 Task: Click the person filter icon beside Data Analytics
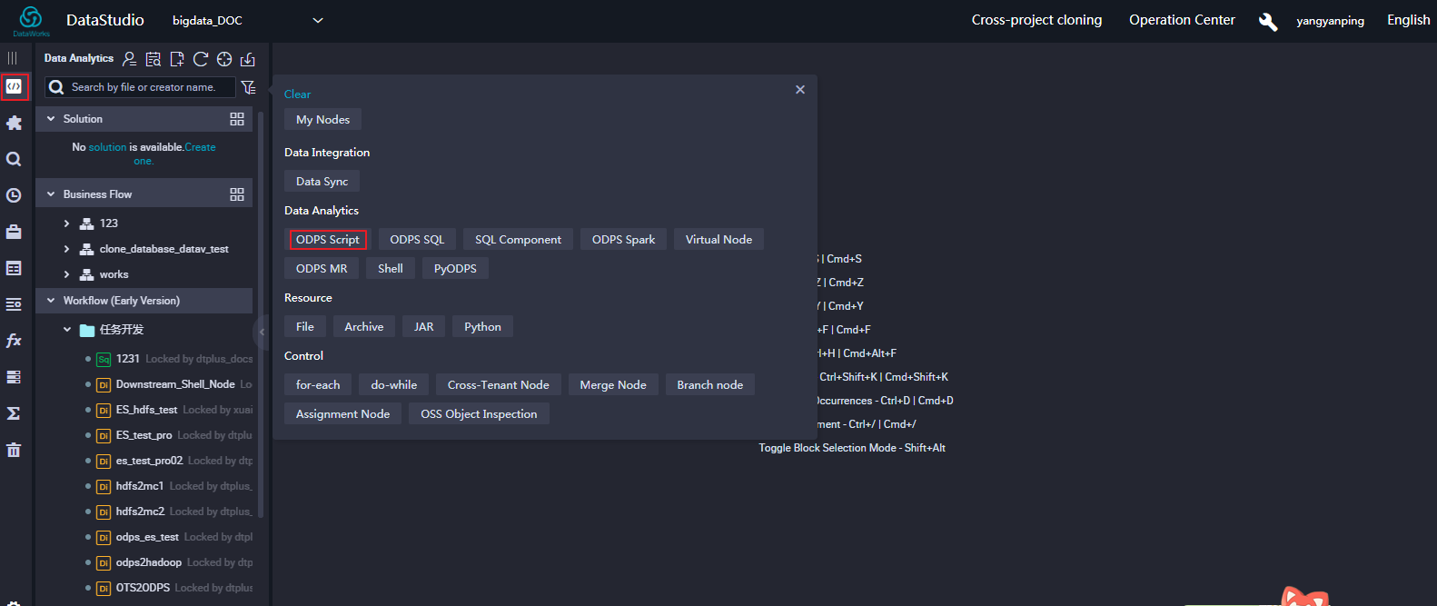[130, 59]
